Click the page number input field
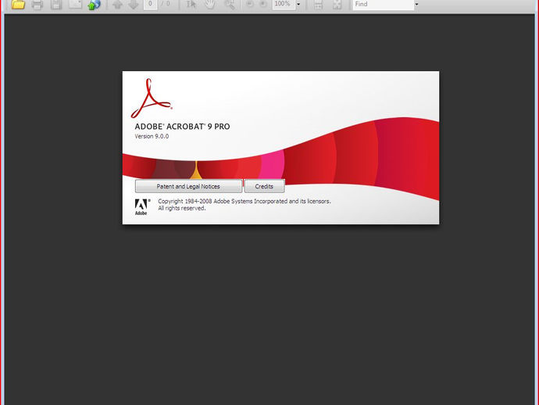 (150, 4)
